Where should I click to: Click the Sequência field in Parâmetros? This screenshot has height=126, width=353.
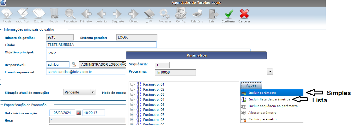(162, 65)
